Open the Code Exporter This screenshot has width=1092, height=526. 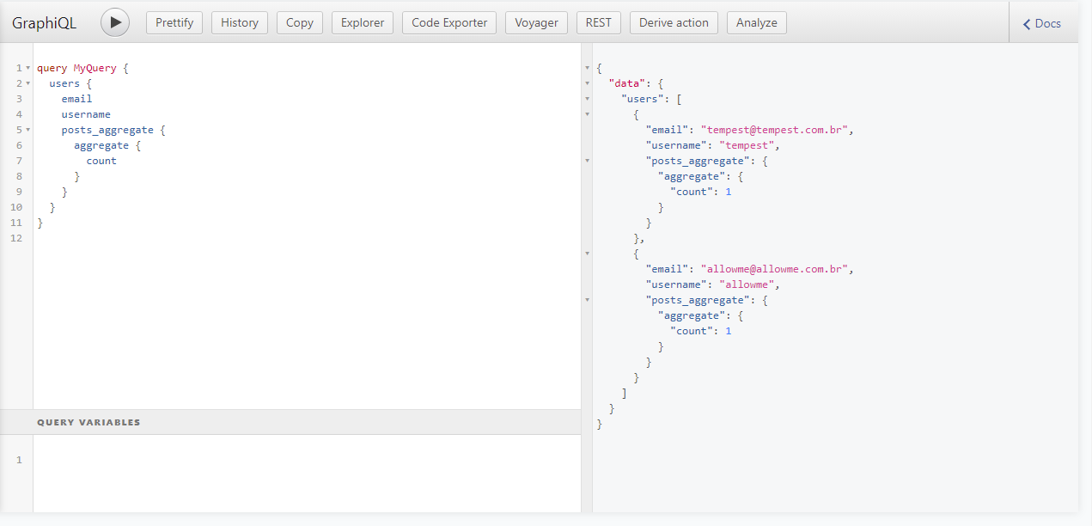tap(449, 22)
